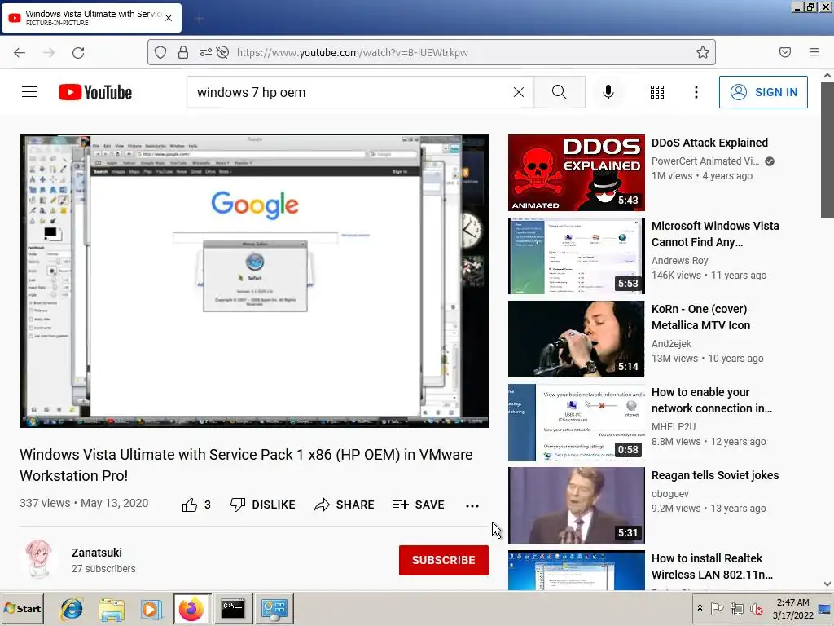Open YouTube guide hamburger menu

coord(29,92)
